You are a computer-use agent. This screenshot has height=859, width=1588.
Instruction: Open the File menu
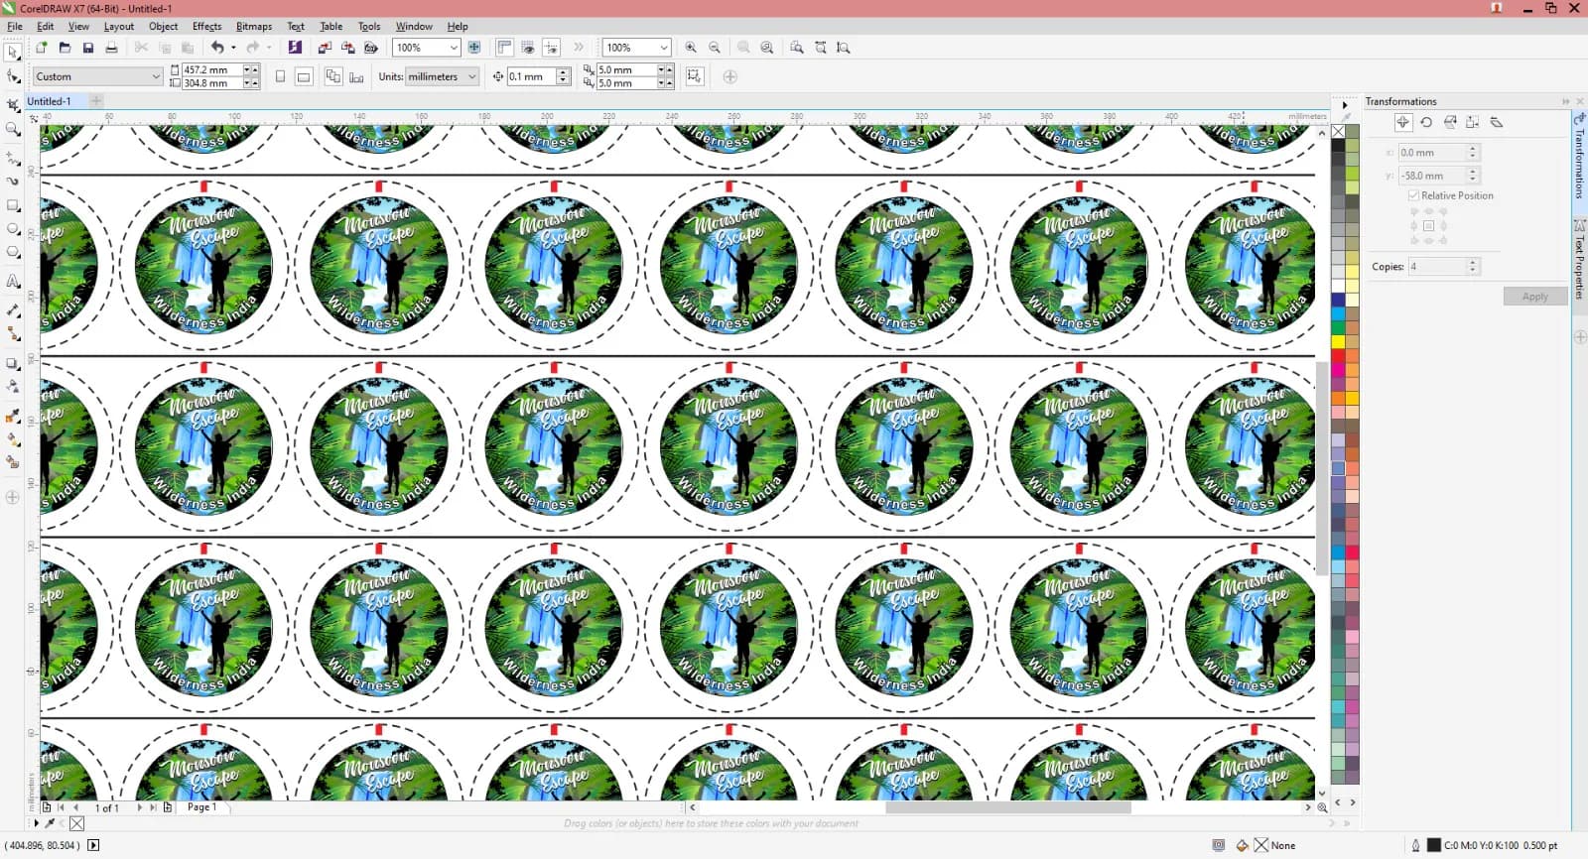15,27
